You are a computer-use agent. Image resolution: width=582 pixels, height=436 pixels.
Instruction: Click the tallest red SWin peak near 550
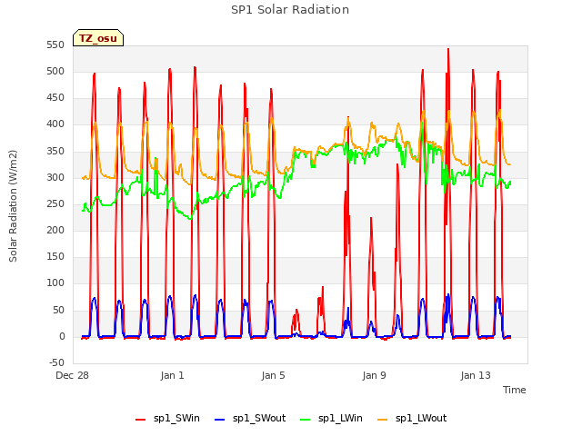pos(448,50)
